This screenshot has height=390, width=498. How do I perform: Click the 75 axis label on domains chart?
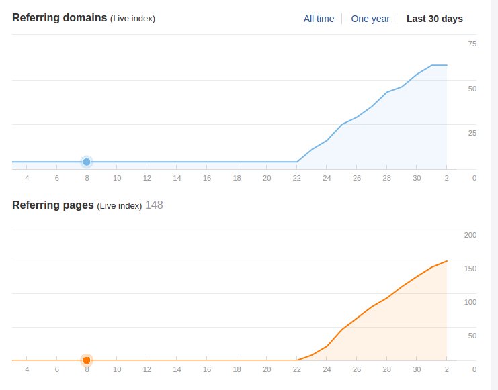(x=472, y=44)
